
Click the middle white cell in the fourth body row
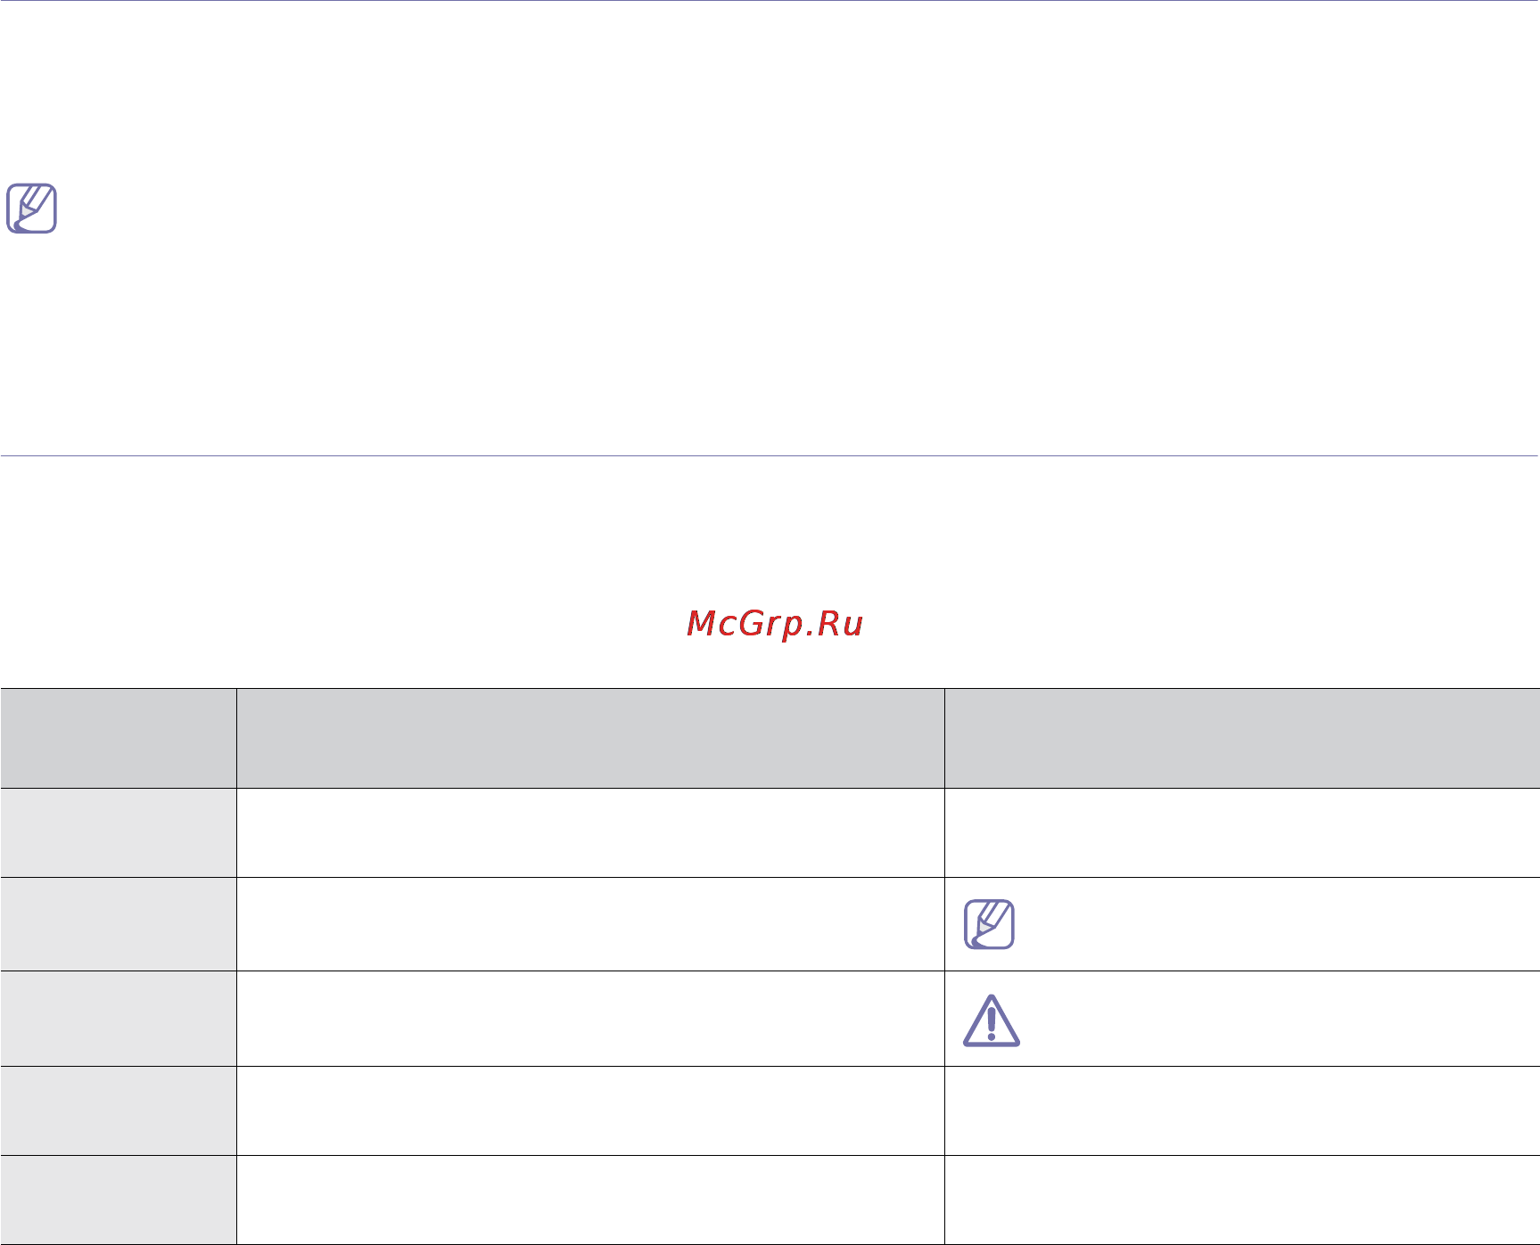coord(590,1111)
